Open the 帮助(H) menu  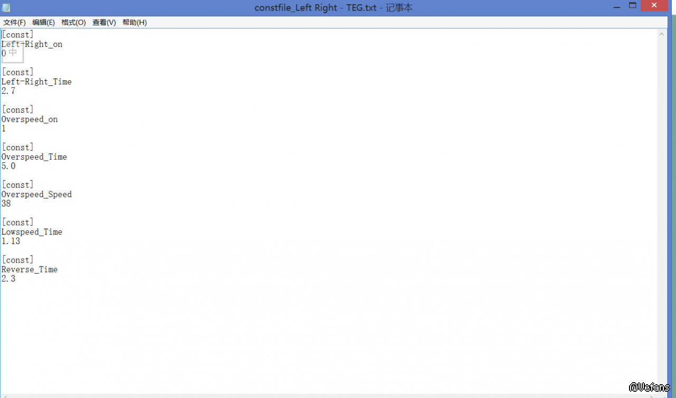(x=135, y=22)
